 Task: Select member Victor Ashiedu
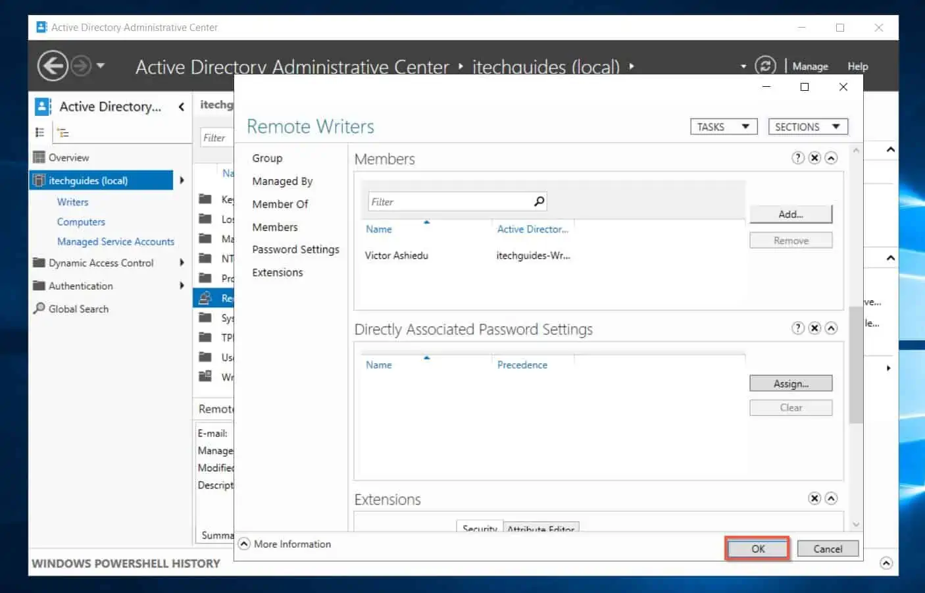(x=397, y=255)
